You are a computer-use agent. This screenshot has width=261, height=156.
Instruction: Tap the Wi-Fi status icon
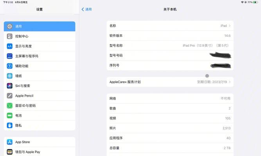pos(242,2)
